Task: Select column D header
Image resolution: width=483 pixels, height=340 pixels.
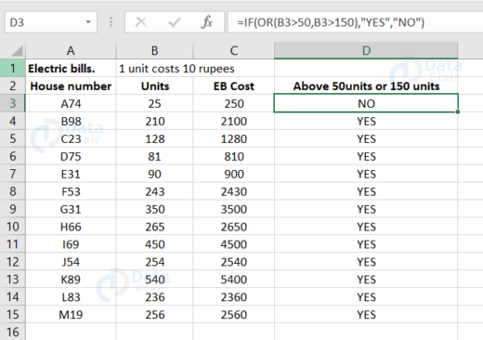Action: [x=366, y=50]
